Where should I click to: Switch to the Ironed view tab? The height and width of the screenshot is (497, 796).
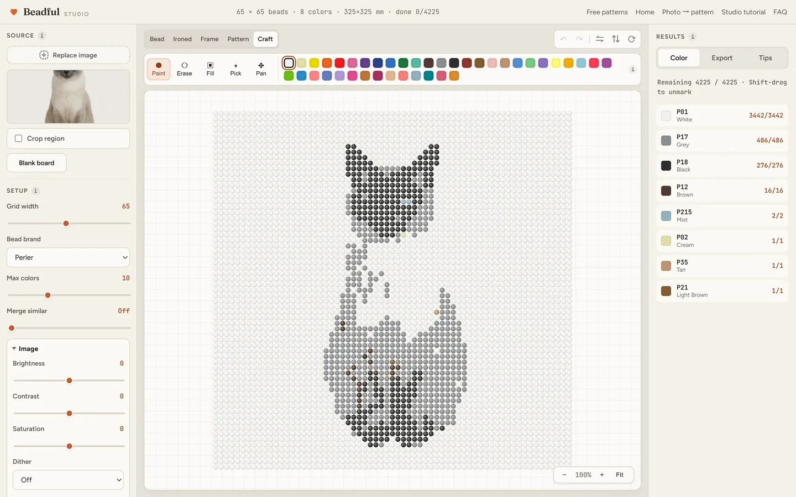click(x=182, y=39)
